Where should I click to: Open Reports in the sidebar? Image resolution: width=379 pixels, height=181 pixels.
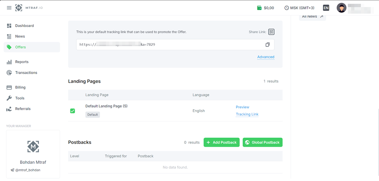(x=22, y=62)
